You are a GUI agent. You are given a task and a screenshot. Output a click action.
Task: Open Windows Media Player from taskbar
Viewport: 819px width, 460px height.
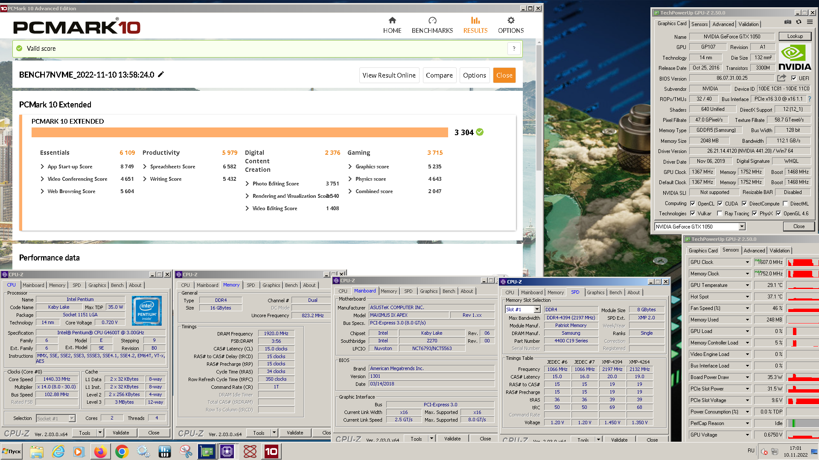(x=79, y=451)
